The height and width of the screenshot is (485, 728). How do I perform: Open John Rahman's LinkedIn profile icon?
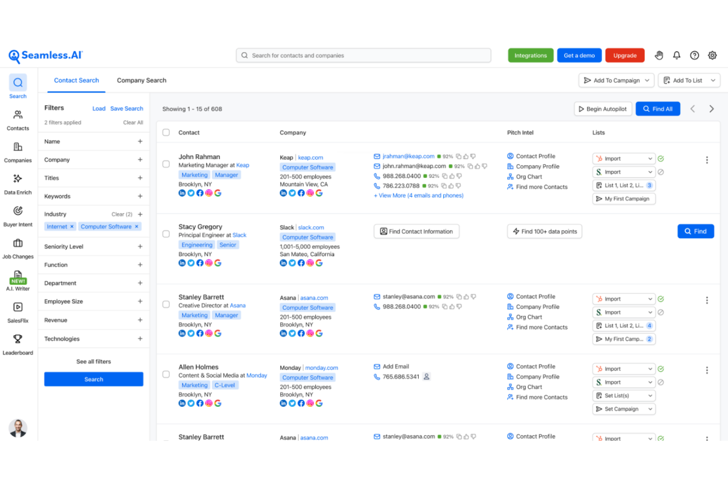click(182, 193)
